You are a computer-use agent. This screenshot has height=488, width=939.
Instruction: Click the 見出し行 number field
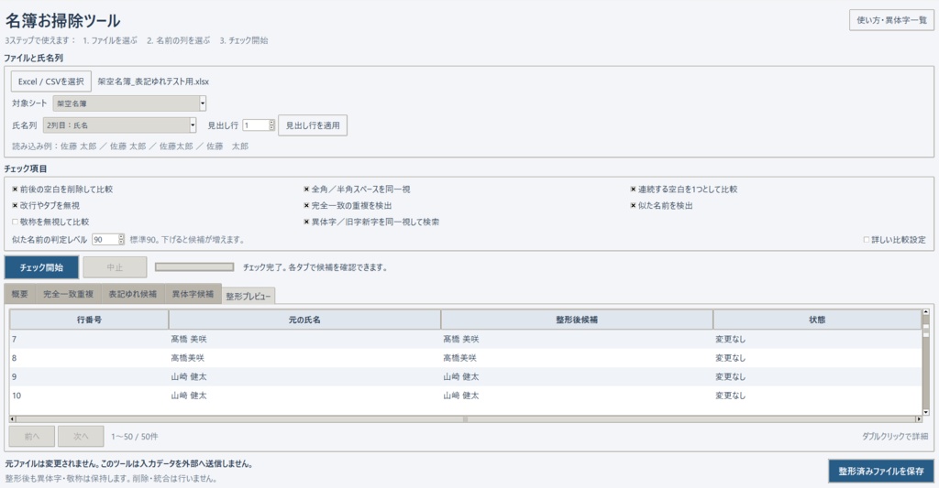pos(255,125)
